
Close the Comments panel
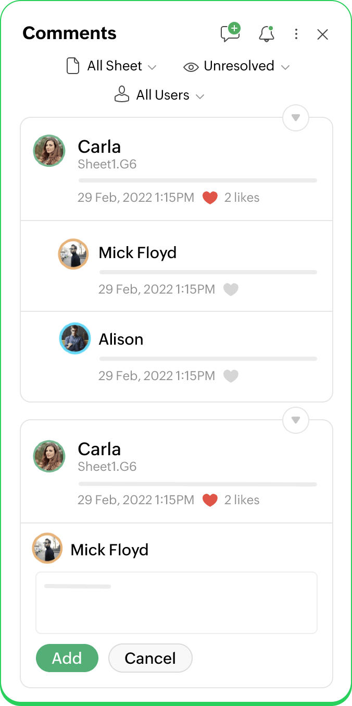coord(323,34)
